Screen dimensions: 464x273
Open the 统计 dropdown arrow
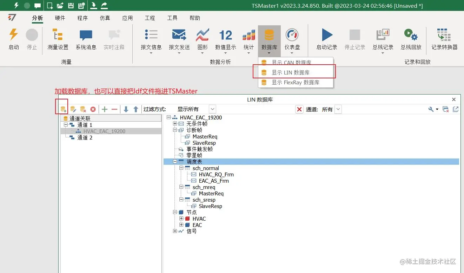pos(248,53)
